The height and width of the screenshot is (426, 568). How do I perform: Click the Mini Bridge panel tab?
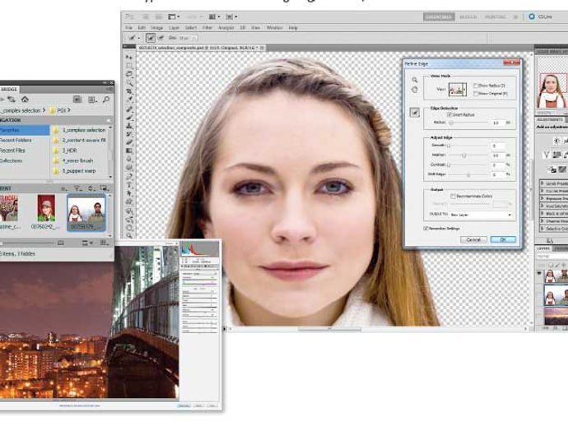click(9, 89)
